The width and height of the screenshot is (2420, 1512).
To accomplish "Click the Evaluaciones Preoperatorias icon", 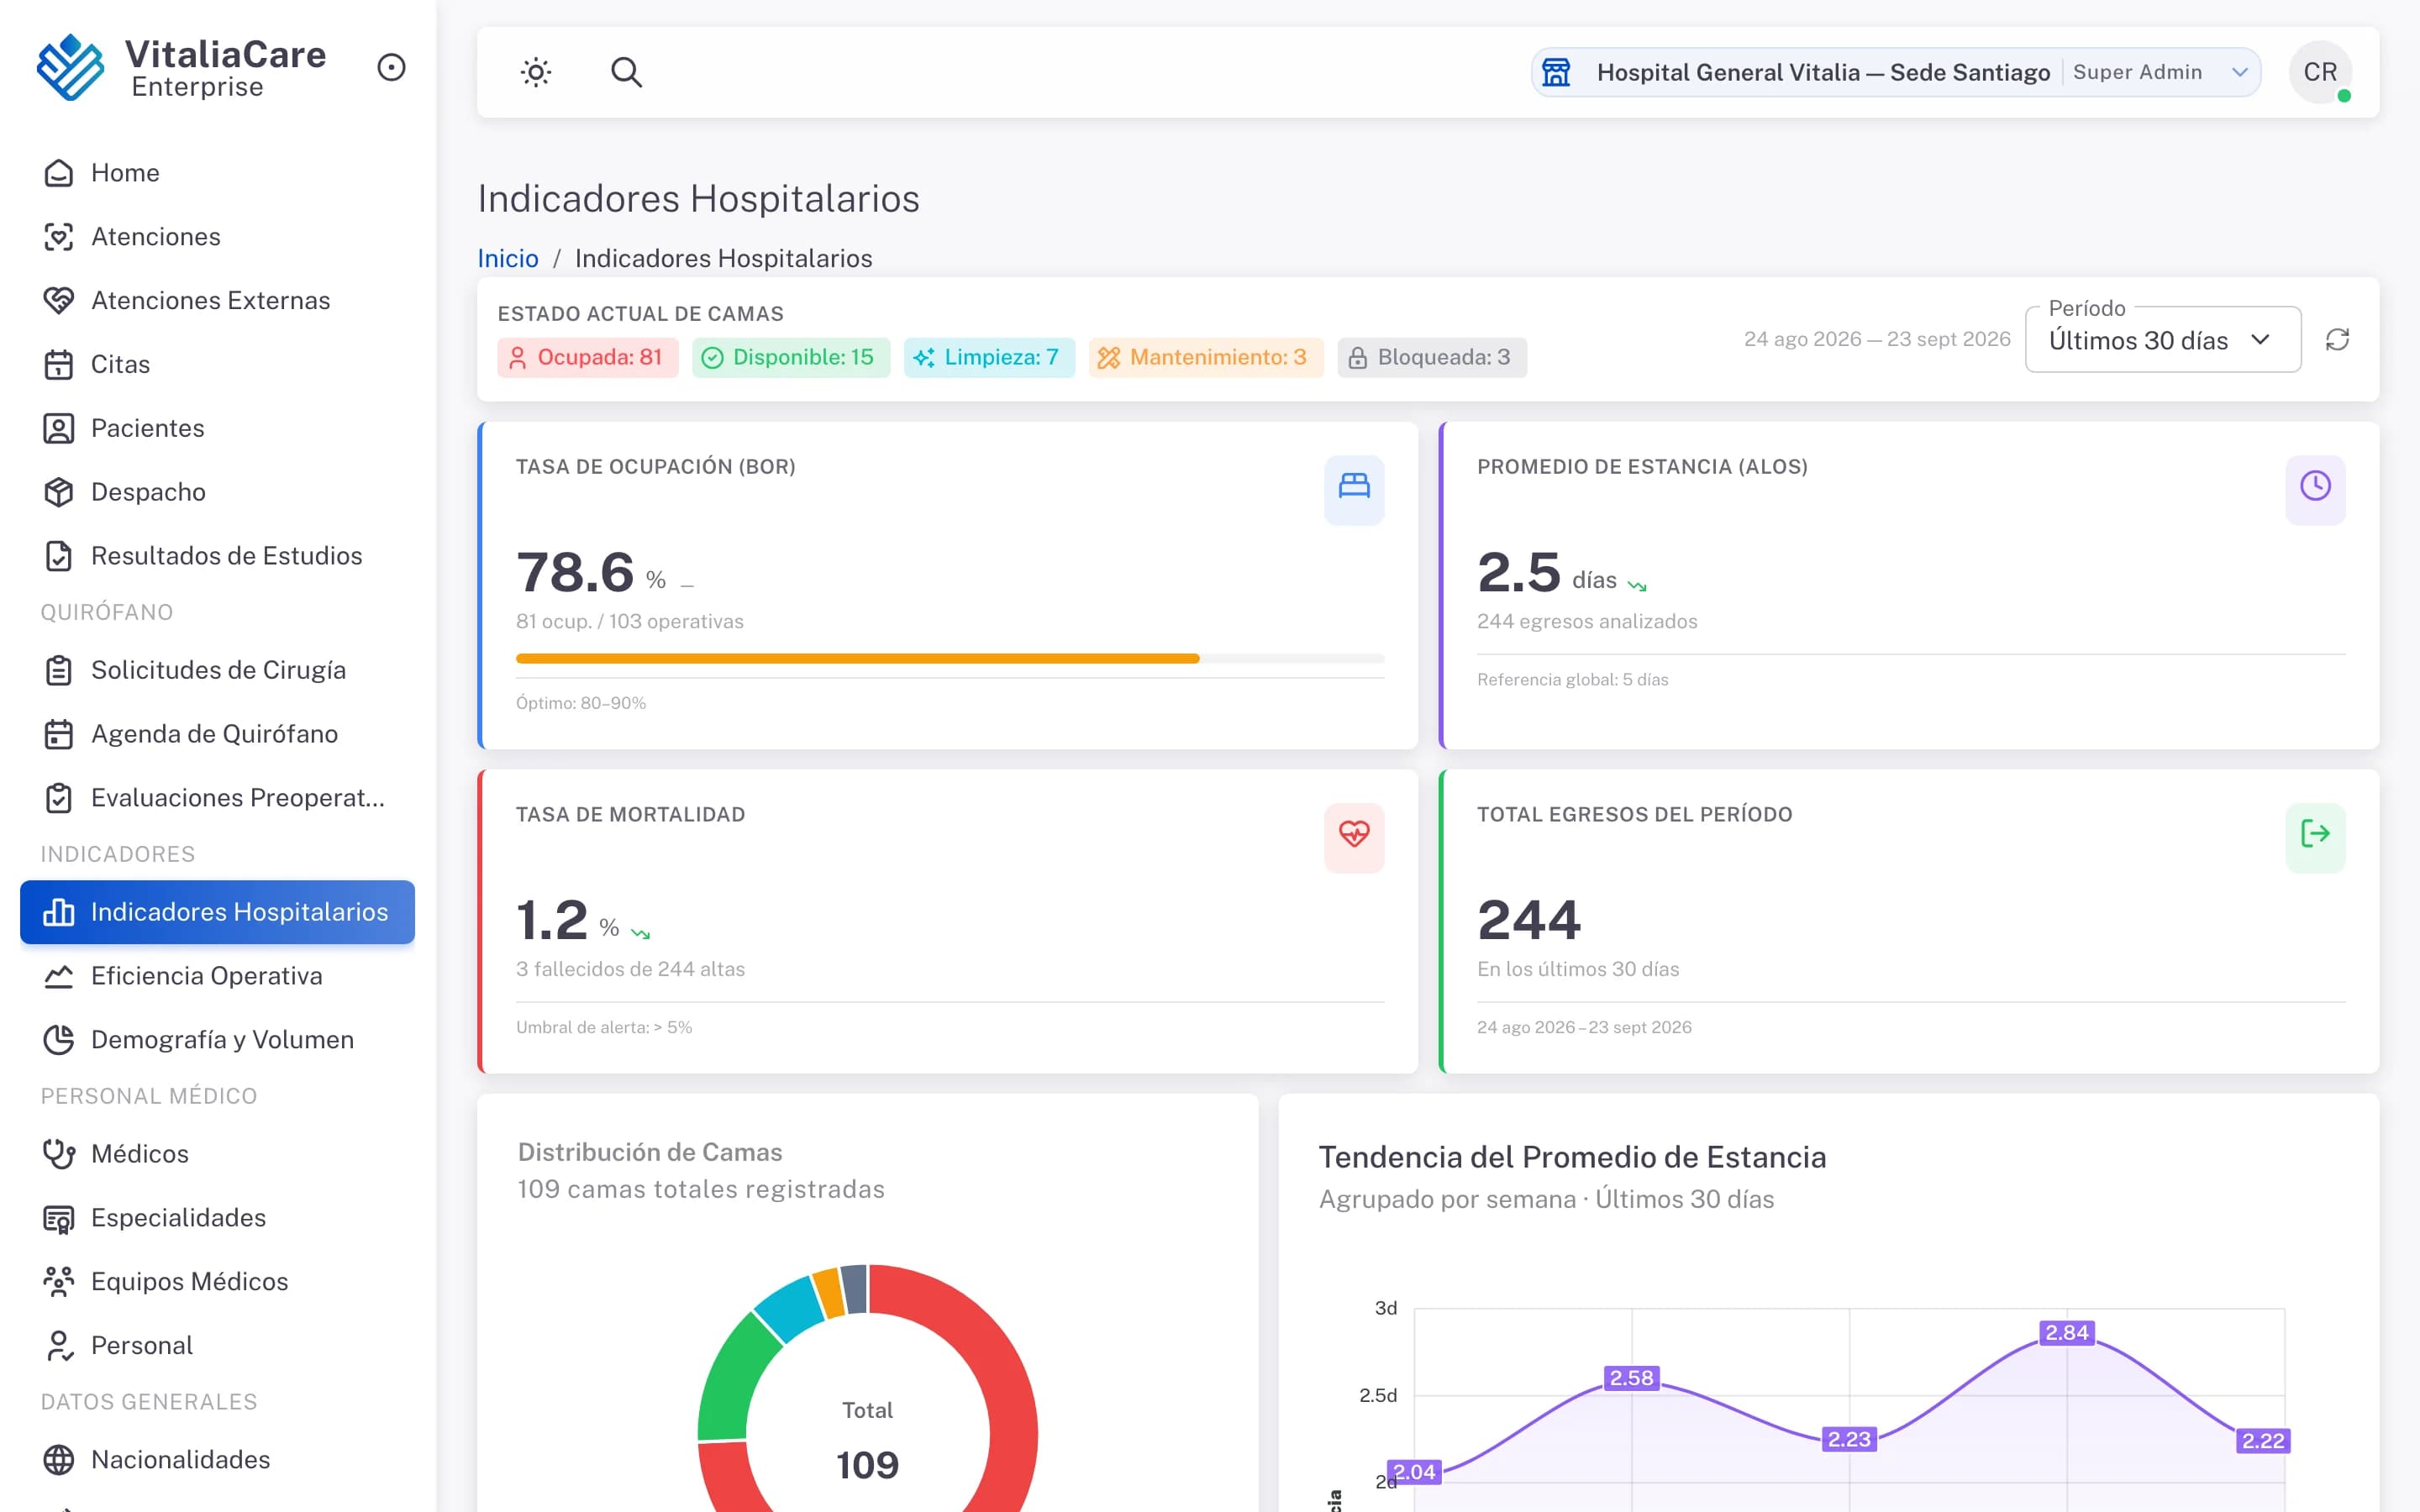I will coord(59,798).
